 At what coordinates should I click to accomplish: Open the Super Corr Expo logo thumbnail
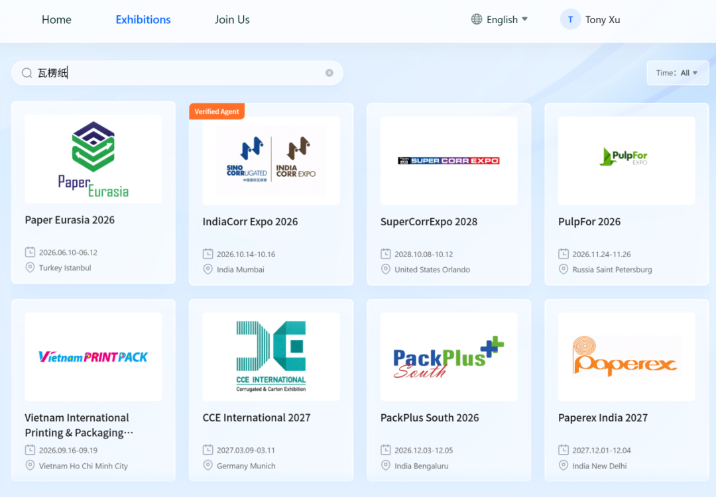[449, 160]
